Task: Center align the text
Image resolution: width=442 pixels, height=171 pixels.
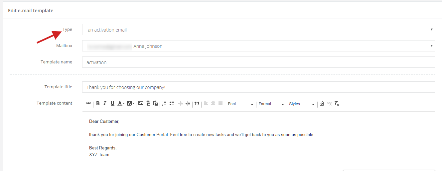Action: tap(213, 104)
